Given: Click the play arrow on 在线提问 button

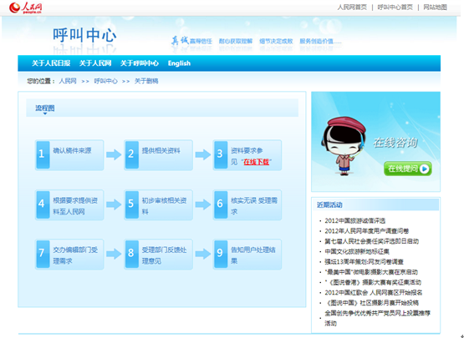Looking at the screenshot, I should pos(425,169).
